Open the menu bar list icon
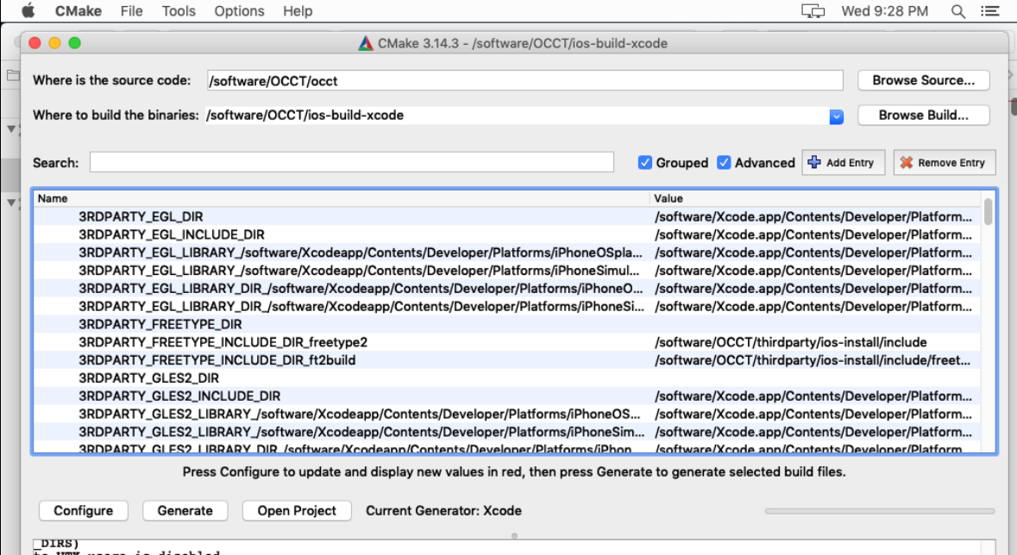The image size is (1017, 555). click(x=991, y=11)
